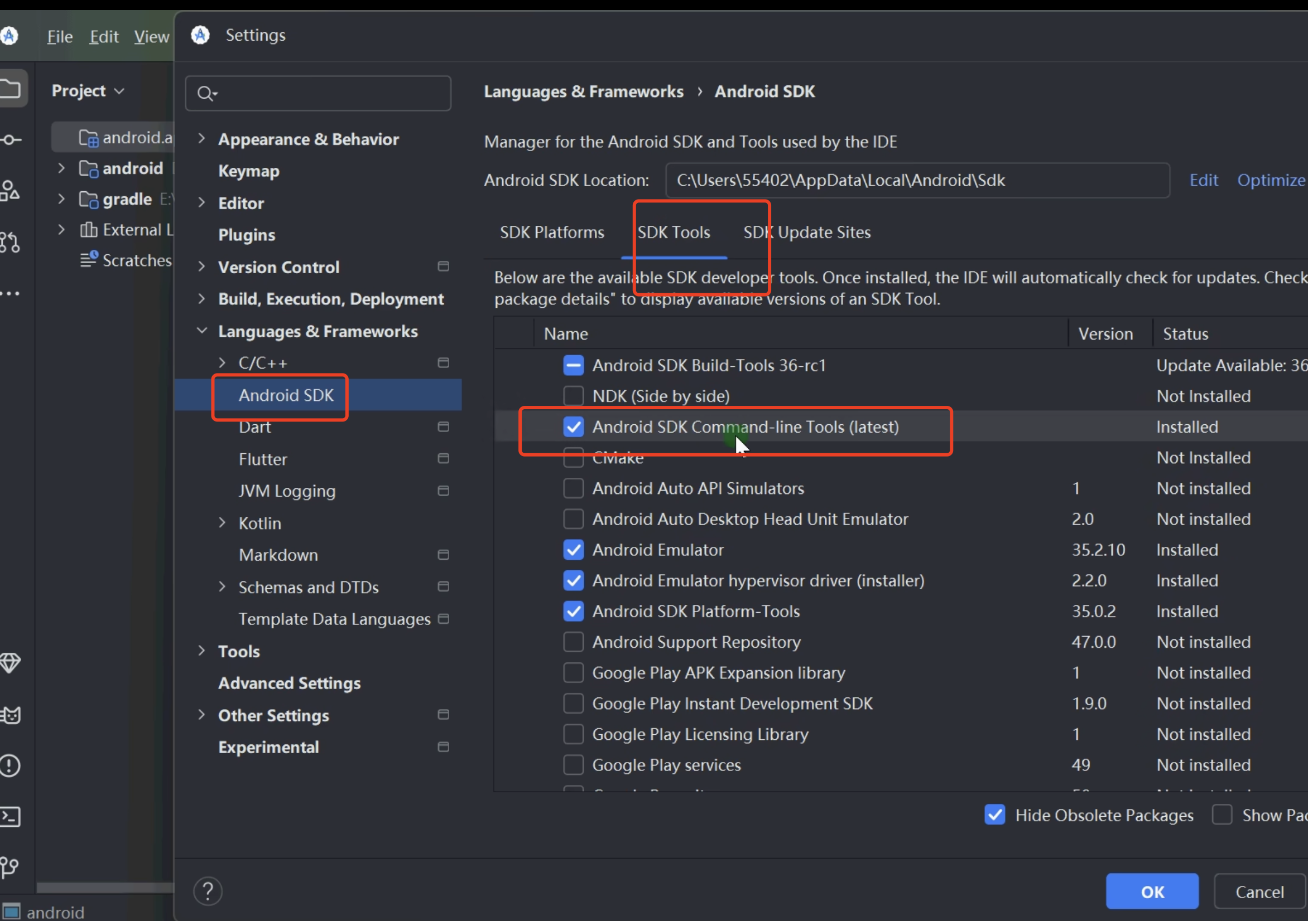Screen dimensions: 1308x921
Task: Open the Commit tool window icon
Action: (x=10, y=139)
